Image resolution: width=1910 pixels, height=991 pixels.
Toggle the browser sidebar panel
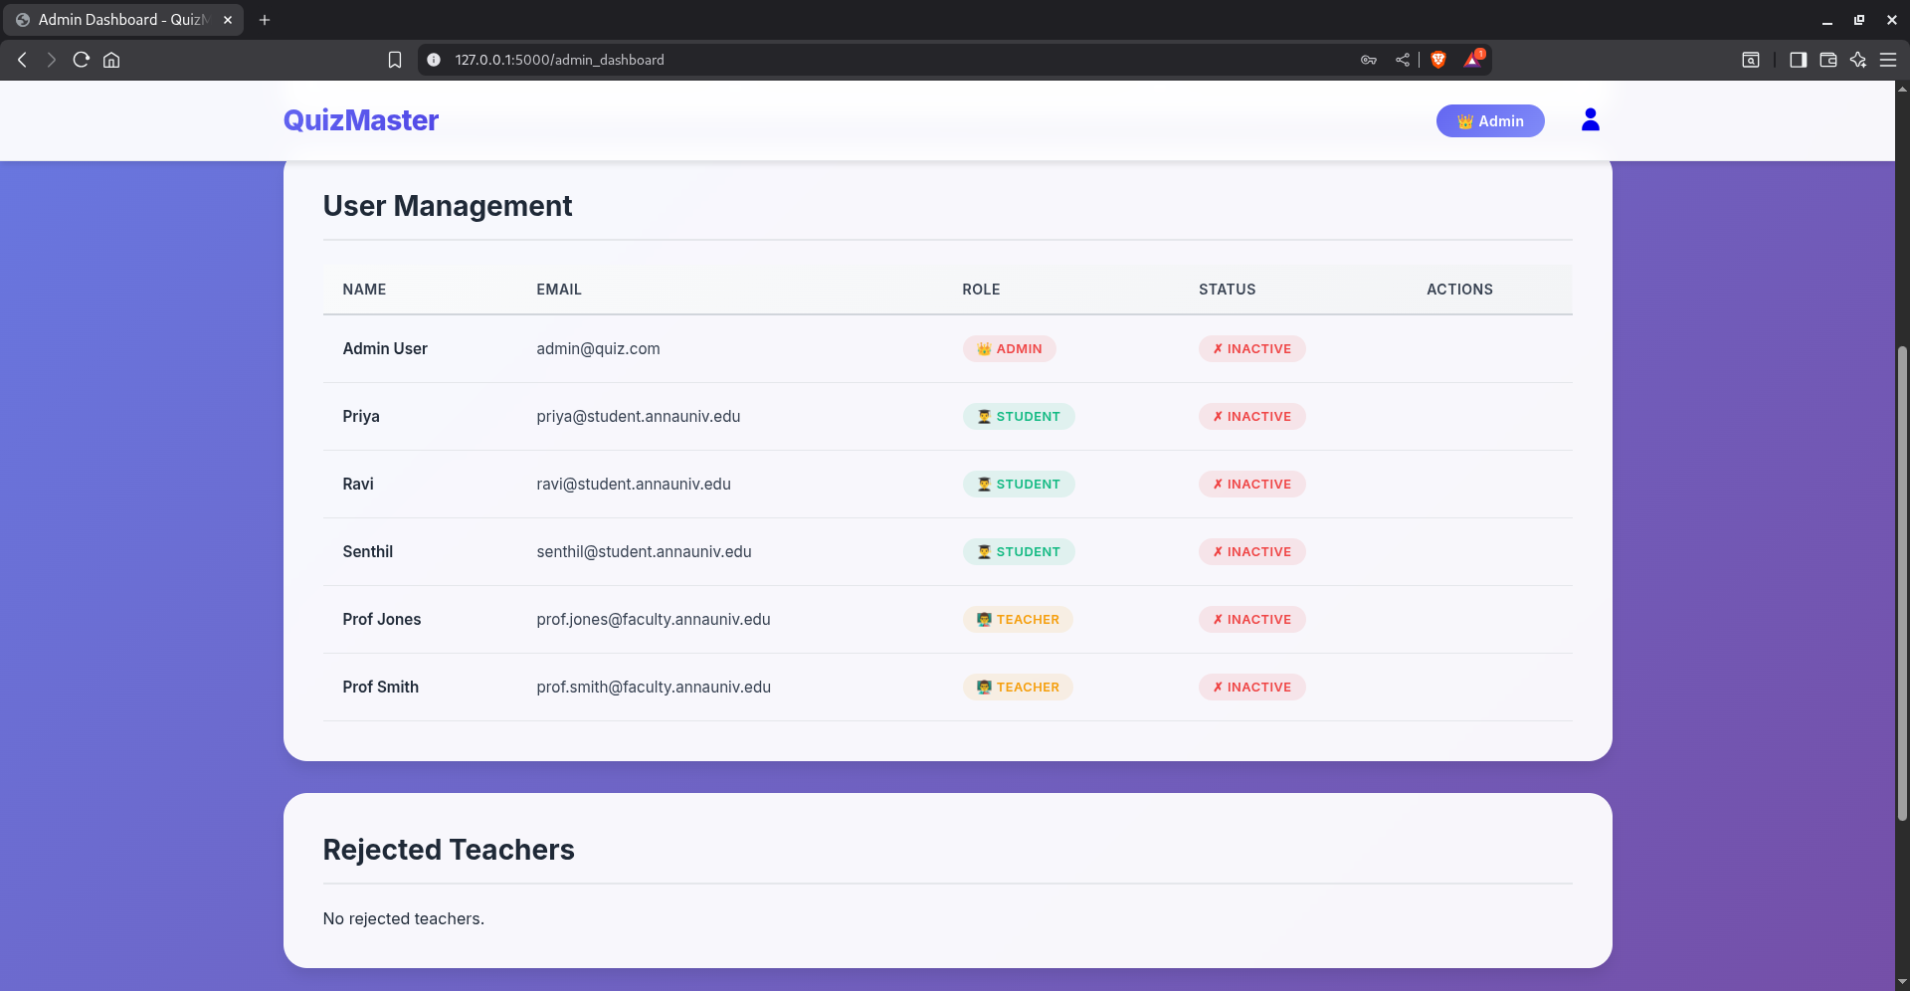click(x=1798, y=60)
